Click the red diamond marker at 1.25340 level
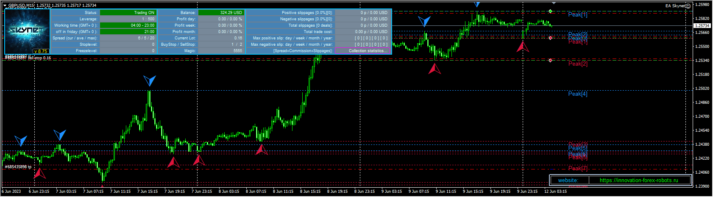 pos(550,61)
